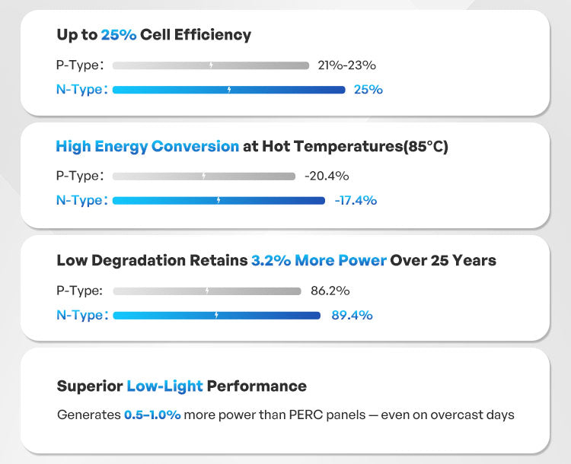Select the N-Type label under Cell Efficiency
Screen dimensions: 571x464
[81, 90]
